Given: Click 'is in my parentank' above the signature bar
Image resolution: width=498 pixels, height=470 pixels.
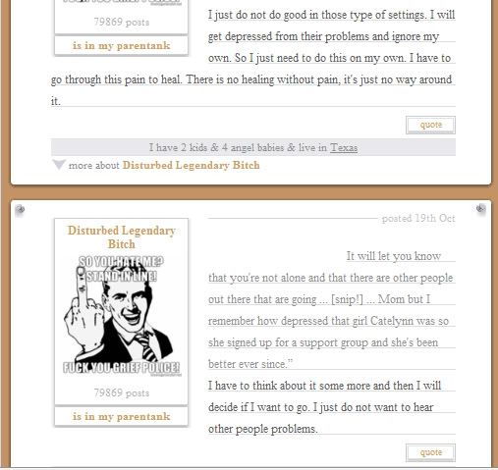Looking at the screenshot, I should pyautogui.click(x=122, y=45).
